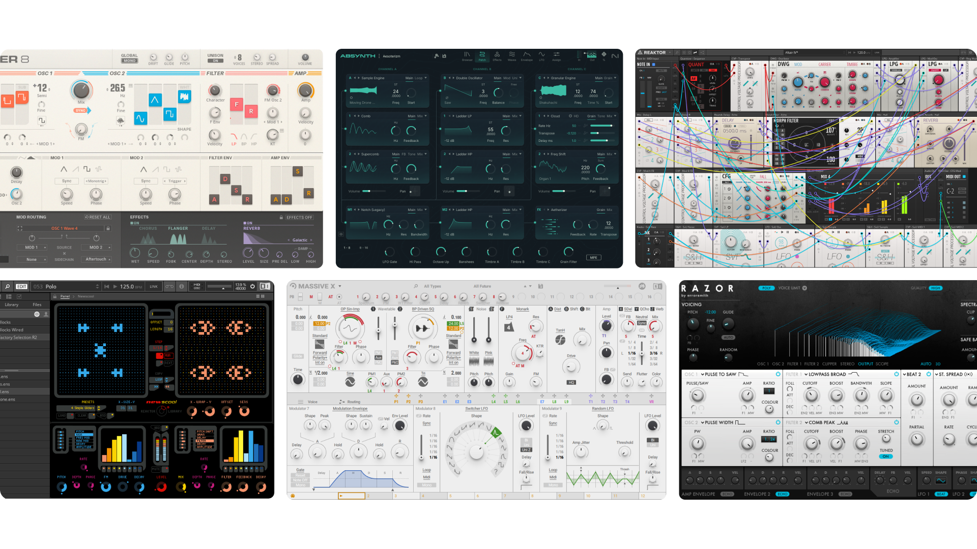Viewport: 977px width, 549px height.
Task: Click the power icon in Polo toolbar
Action: (252, 287)
